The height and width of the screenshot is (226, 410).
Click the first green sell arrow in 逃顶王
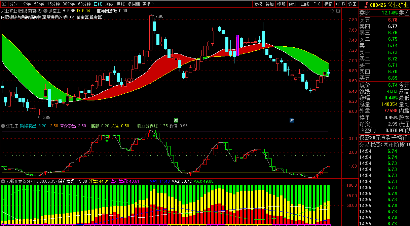107,139
